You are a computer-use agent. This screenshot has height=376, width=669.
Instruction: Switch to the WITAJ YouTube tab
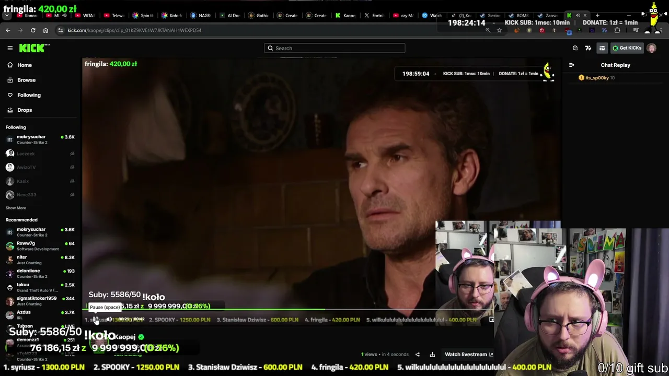point(85,16)
